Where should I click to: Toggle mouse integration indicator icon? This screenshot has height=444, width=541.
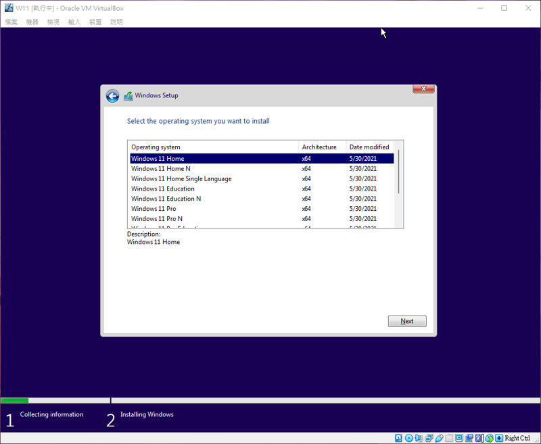point(489,438)
